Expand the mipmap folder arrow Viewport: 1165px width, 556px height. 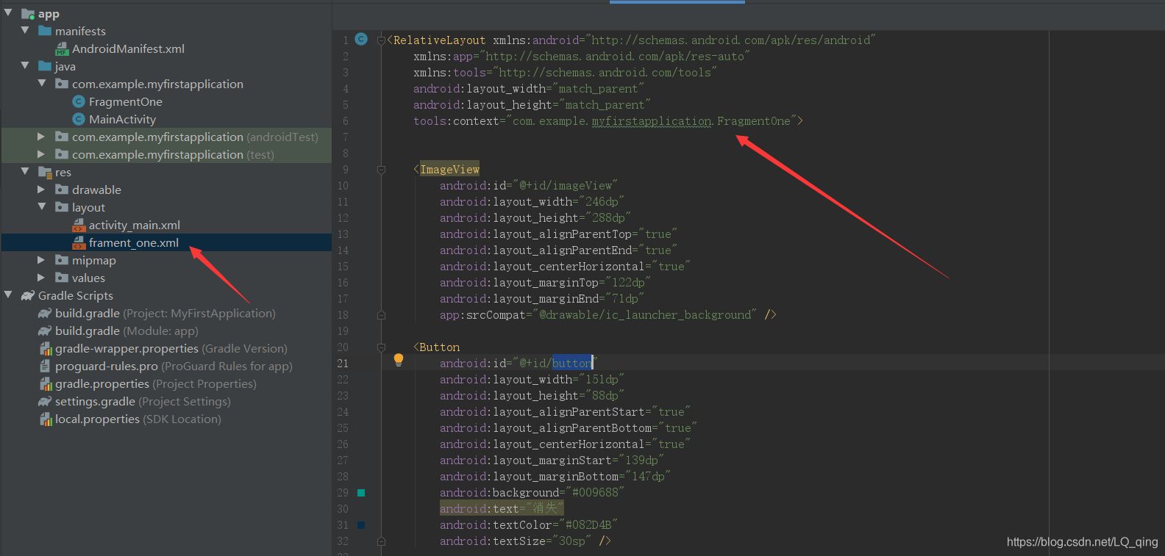pyautogui.click(x=41, y=260)
